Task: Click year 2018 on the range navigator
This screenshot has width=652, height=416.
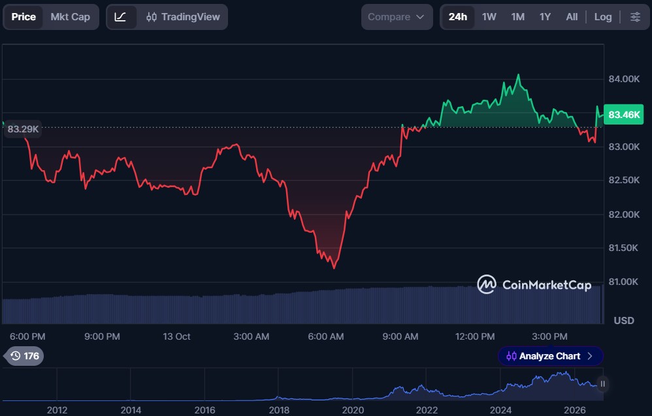Action: 279,410
